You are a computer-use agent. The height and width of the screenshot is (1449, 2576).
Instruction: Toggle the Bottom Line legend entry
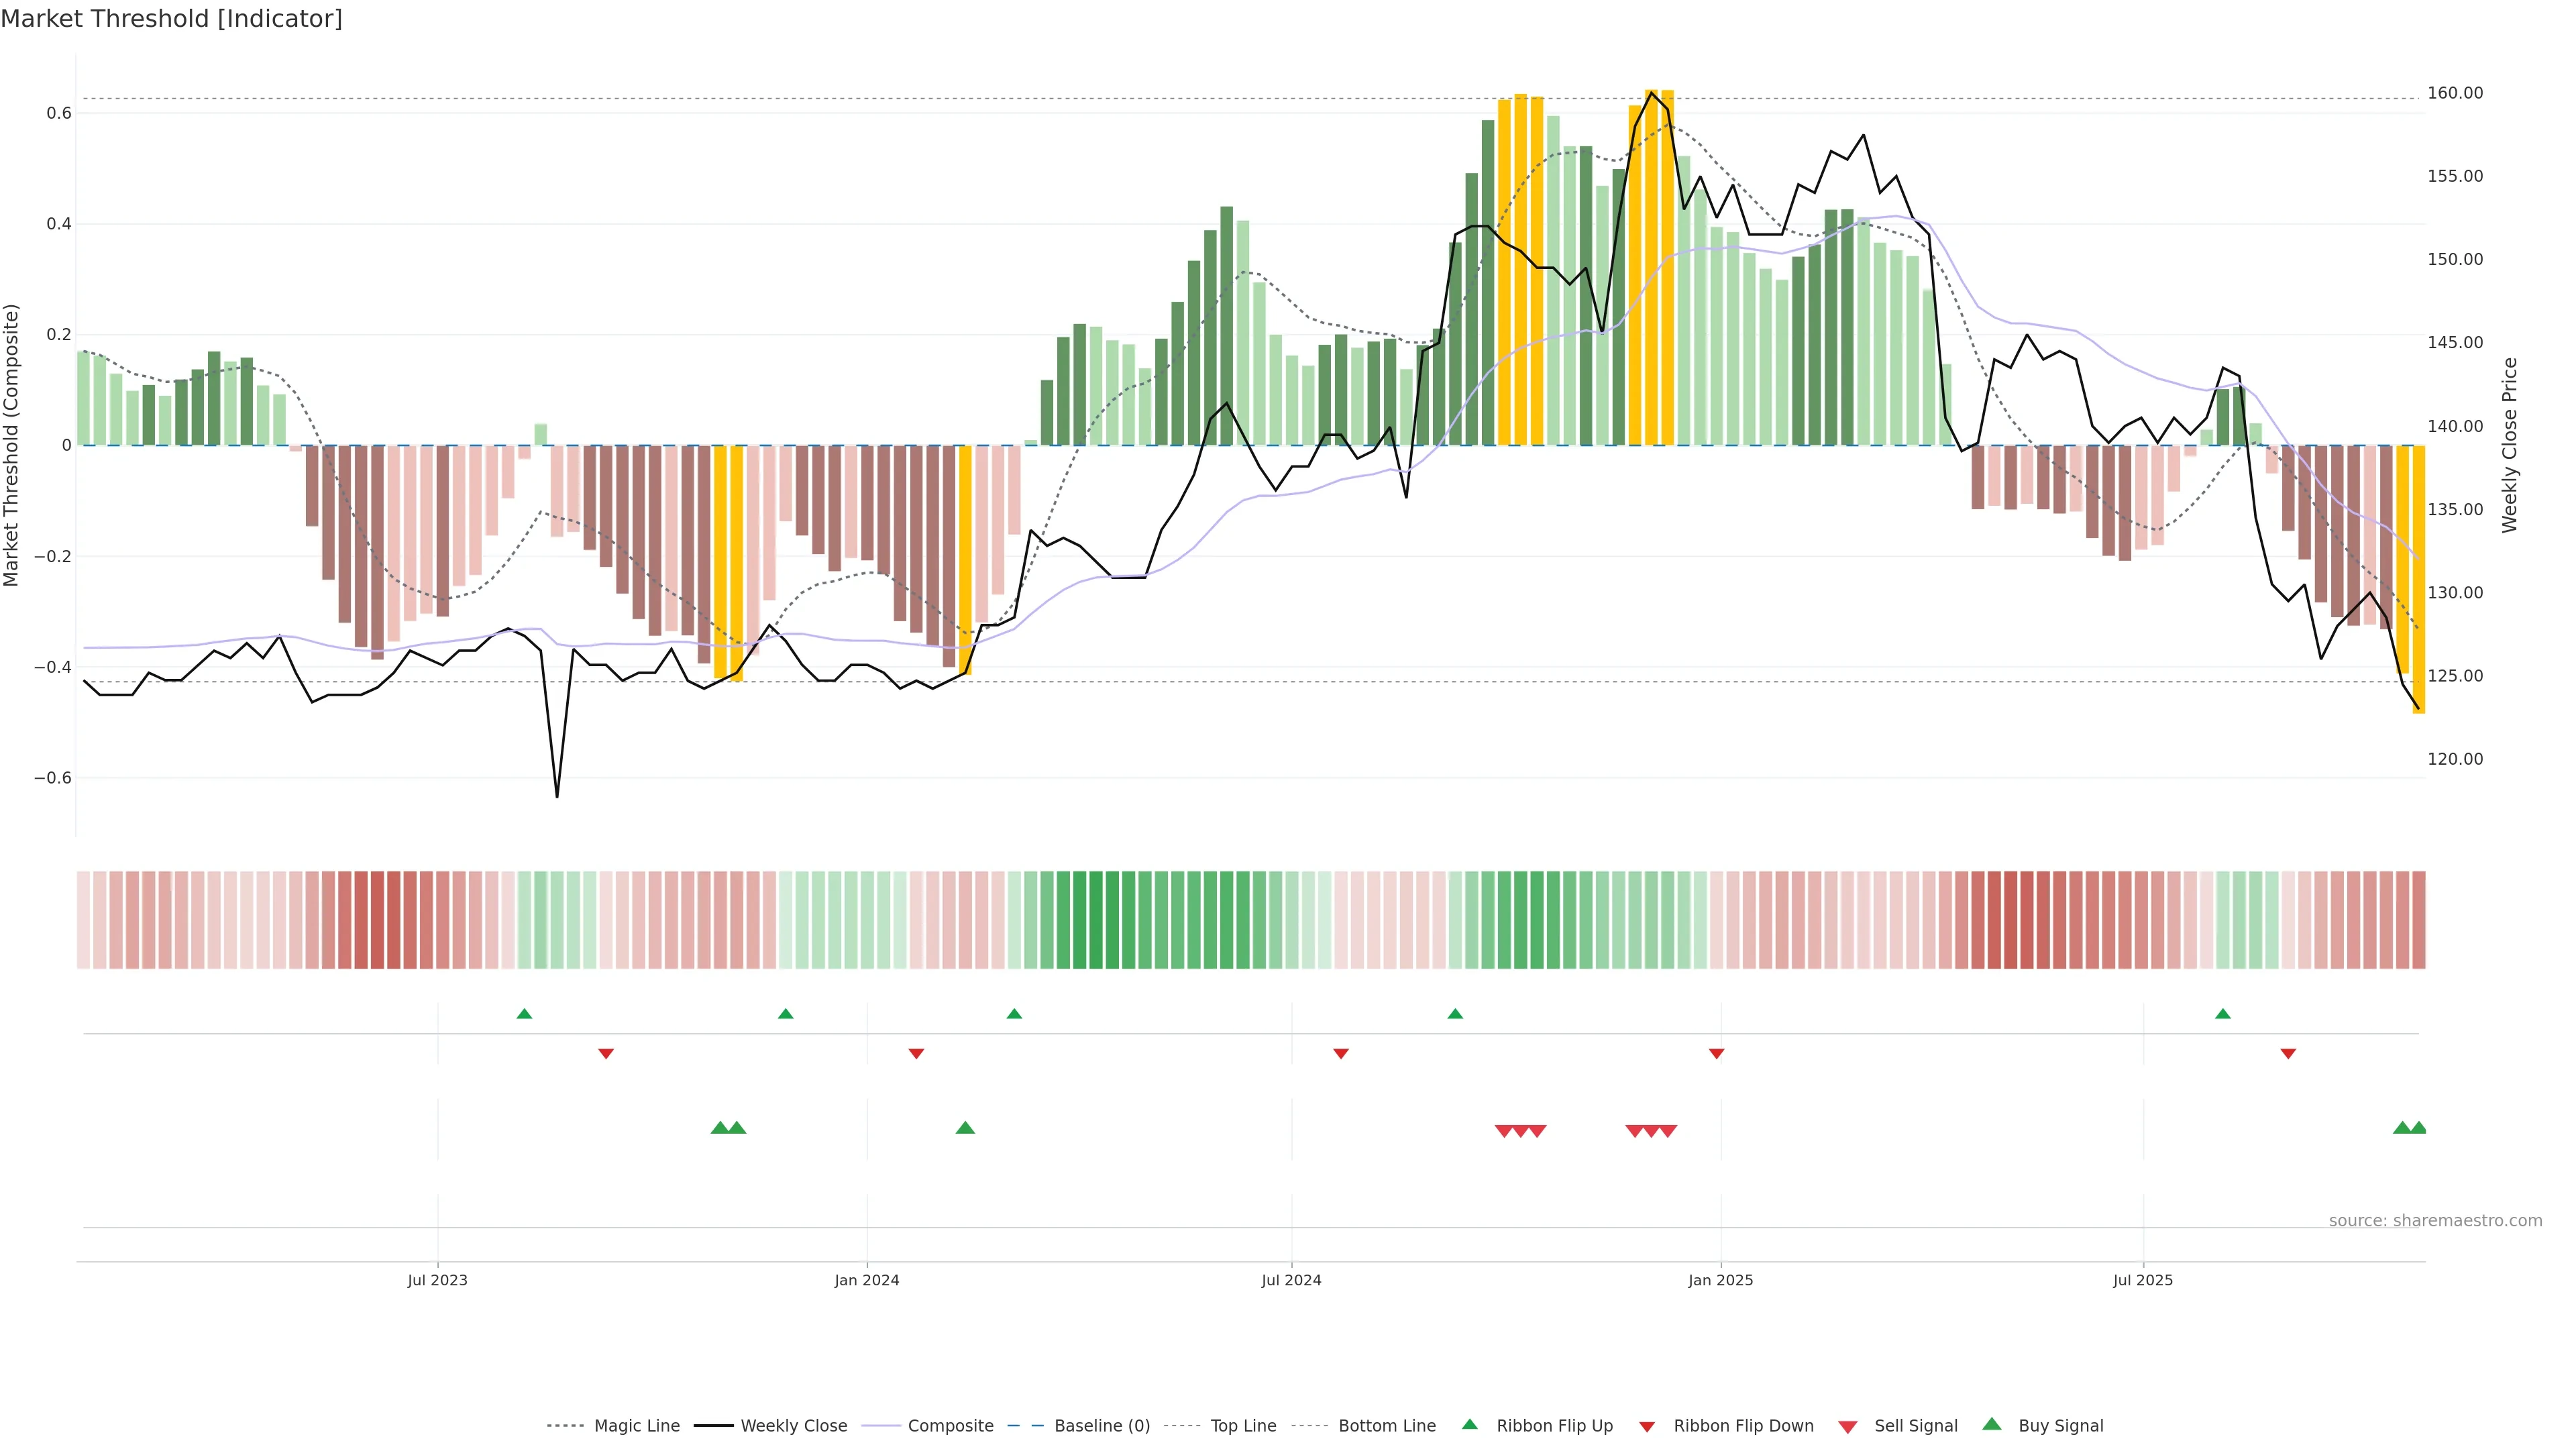(x=1386, y=1426)
